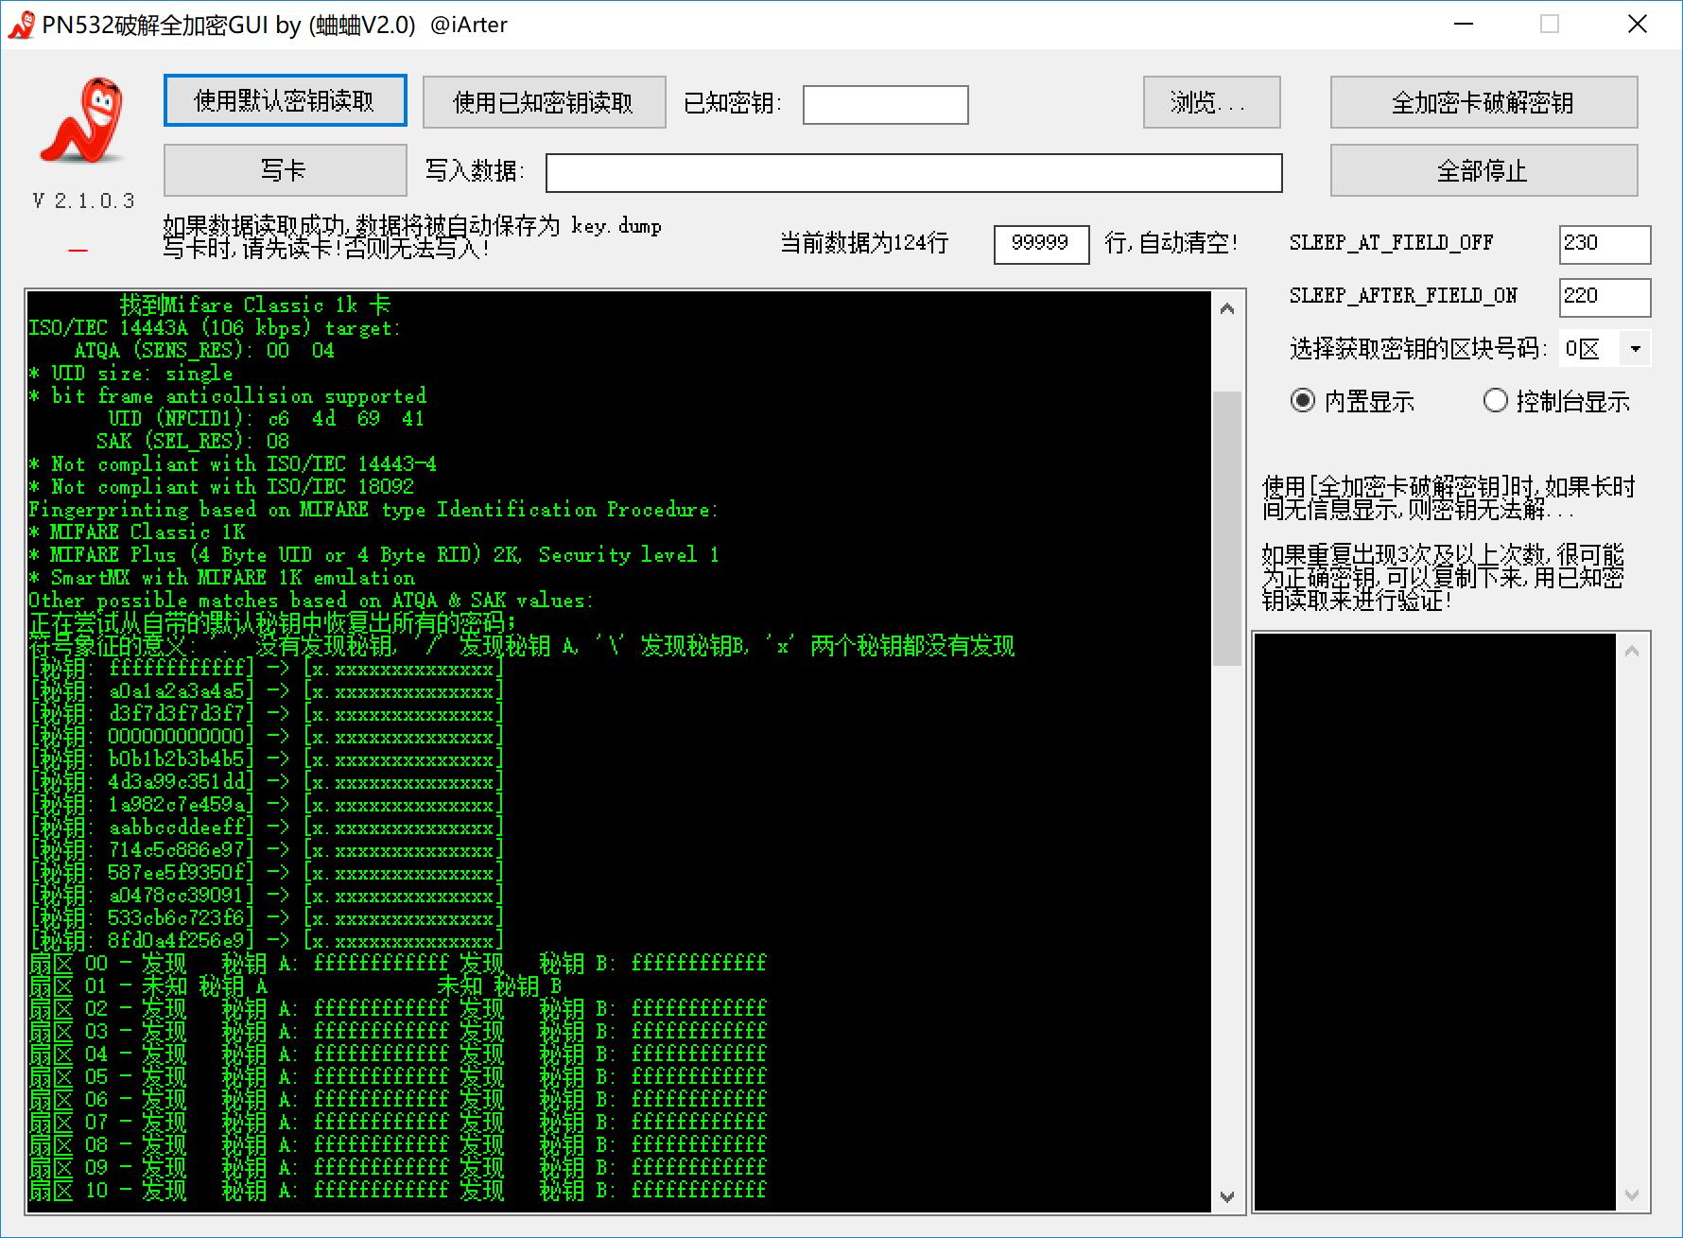Click inside the 已知密钥 input field

tap(885, 105)
